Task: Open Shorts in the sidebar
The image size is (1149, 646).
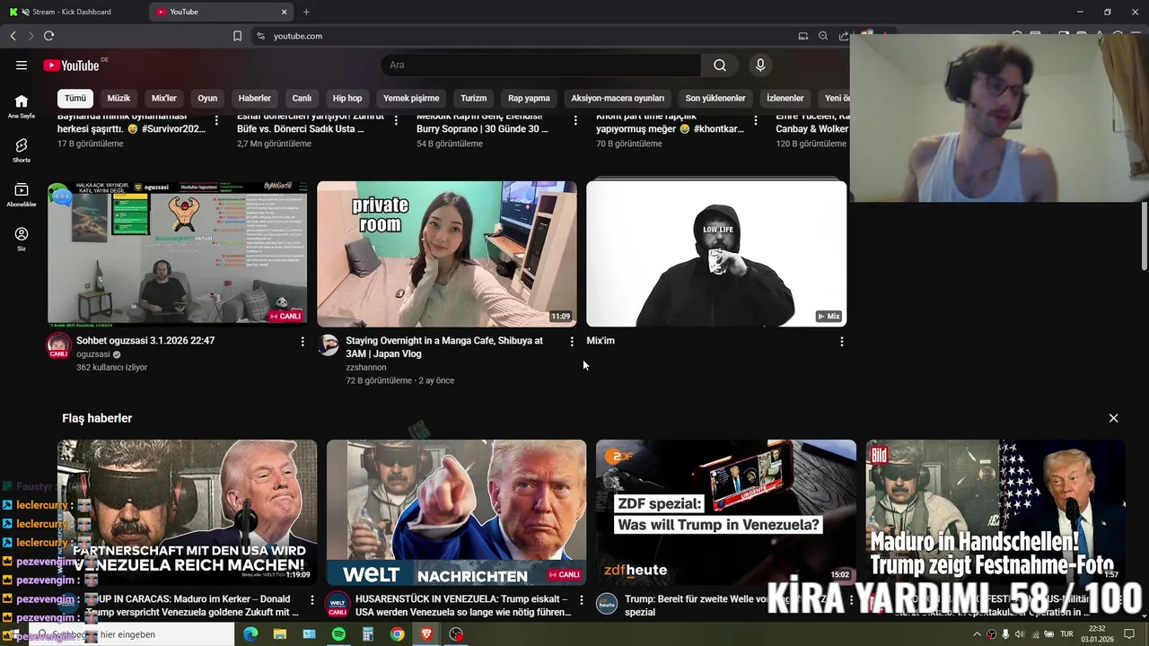Action: click(22, 150)
